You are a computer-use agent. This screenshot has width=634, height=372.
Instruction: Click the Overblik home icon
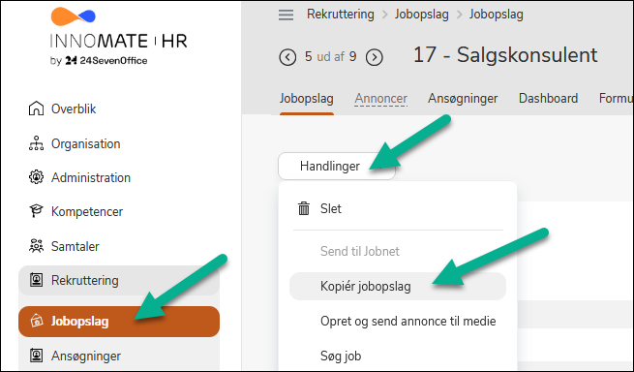click(x=36, y=108)
